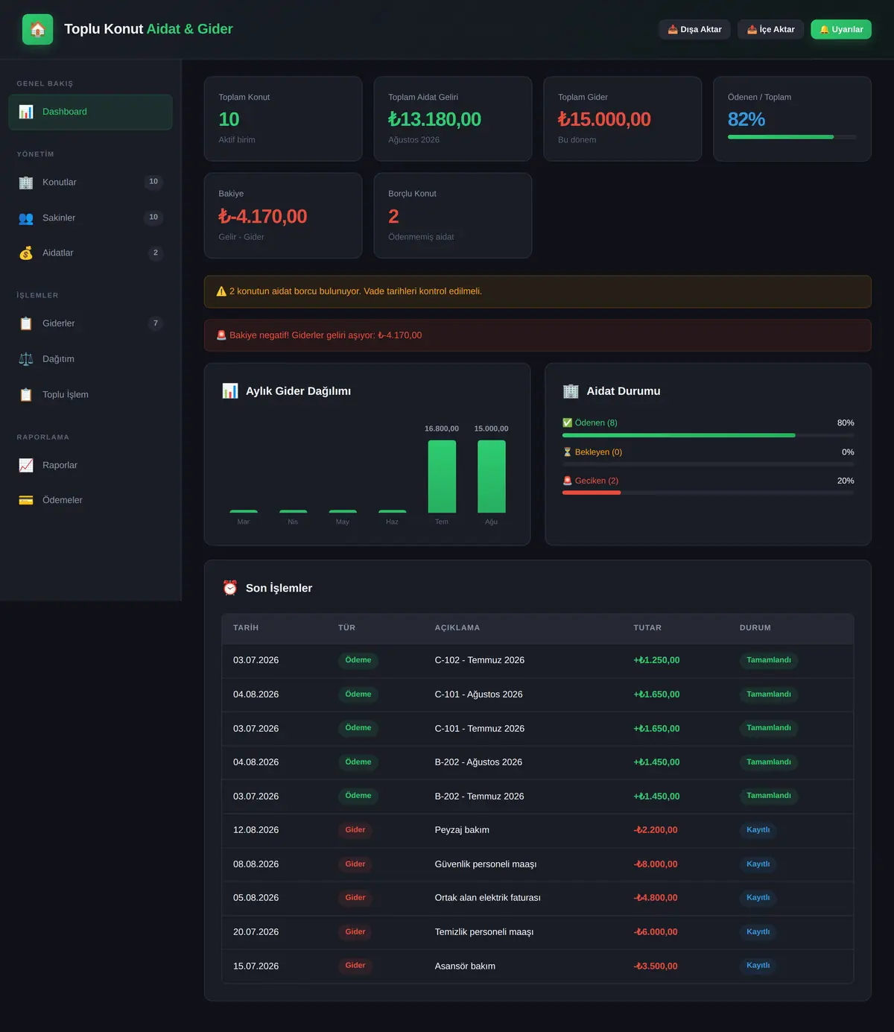Click the Aidatlar money bag icon
Image resolution: width=894 pixels, height=1032 pixels.
(26, 253)
